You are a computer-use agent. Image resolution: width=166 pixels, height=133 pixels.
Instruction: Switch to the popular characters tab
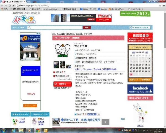[x=40, y=114]
